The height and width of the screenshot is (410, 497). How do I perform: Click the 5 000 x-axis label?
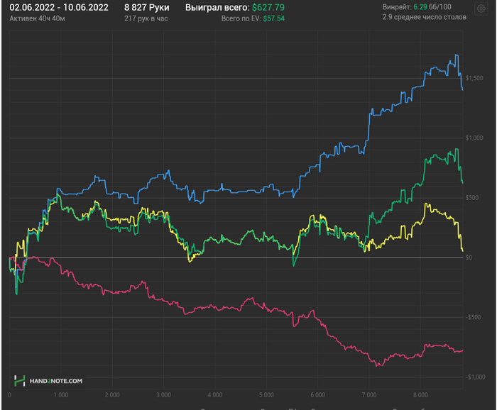[266, 395]
